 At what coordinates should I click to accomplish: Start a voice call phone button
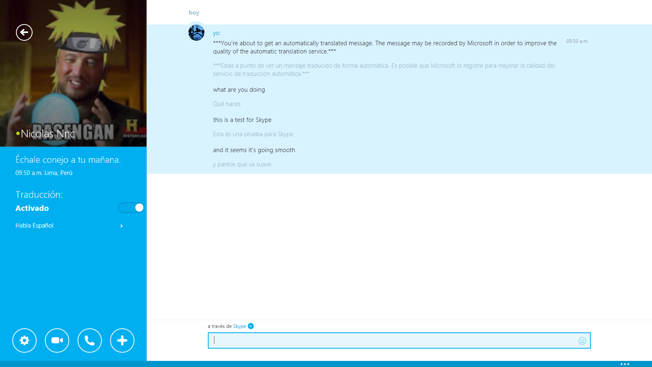pyautogui.click(x=90, y=340)
